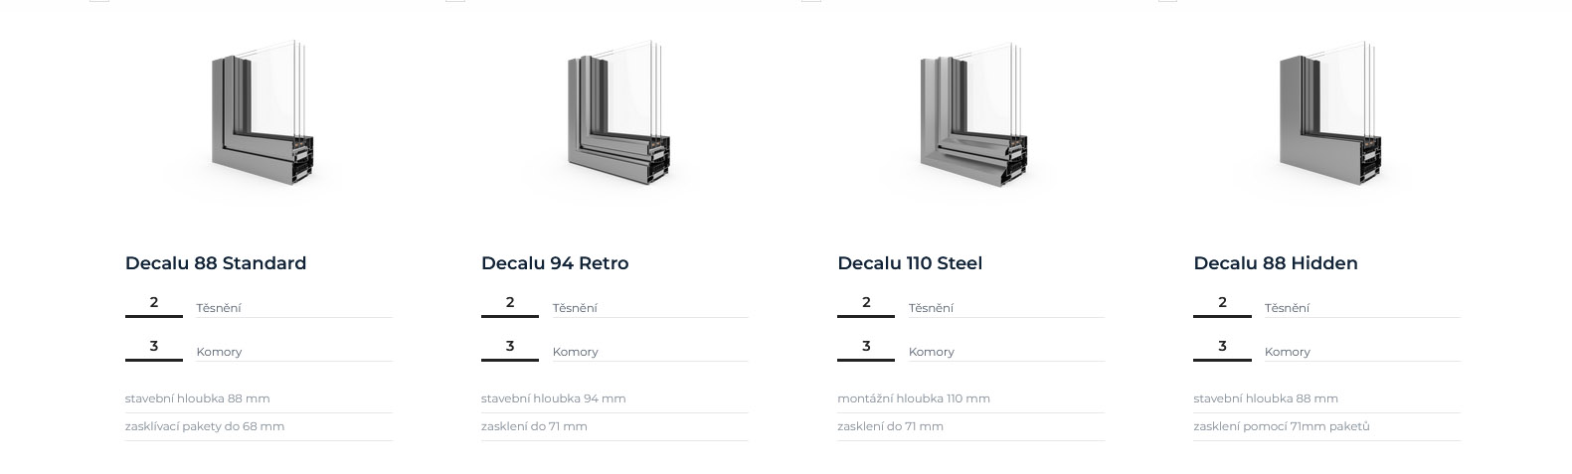Click "stavební hloubka 94 mm" text
1572x474 pixels.
(x=554, y=398)
